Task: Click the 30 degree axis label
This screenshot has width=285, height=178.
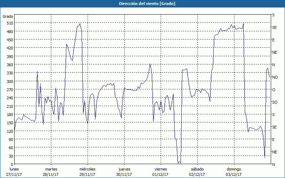Action: point(10,156)
